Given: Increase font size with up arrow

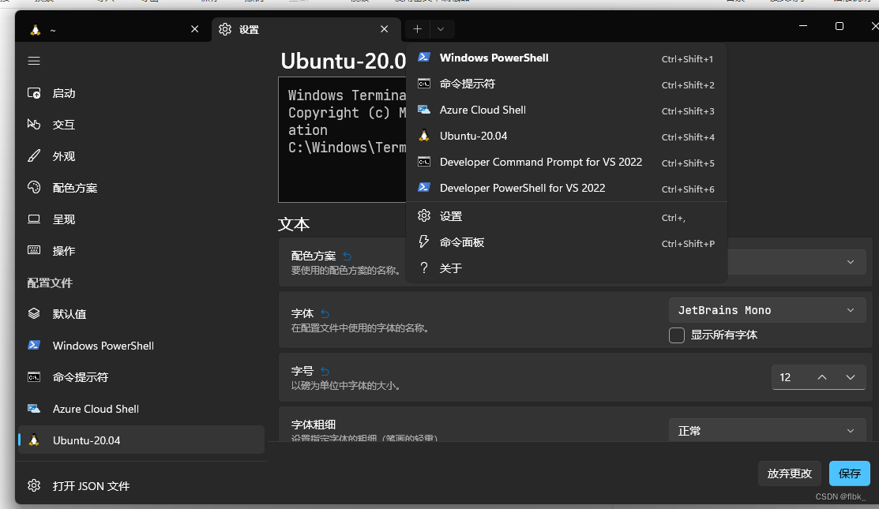Looking at the screenshot, I should point(822,377).
